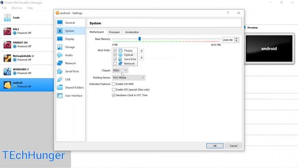
Task: Select the PARROT OS virtual machine icon
Action: 7,45
